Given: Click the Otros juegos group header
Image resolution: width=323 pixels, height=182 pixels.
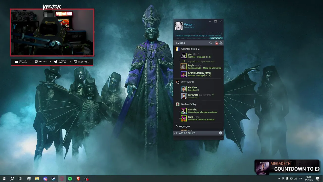Looking at the screenshot, I should point(183,126).
